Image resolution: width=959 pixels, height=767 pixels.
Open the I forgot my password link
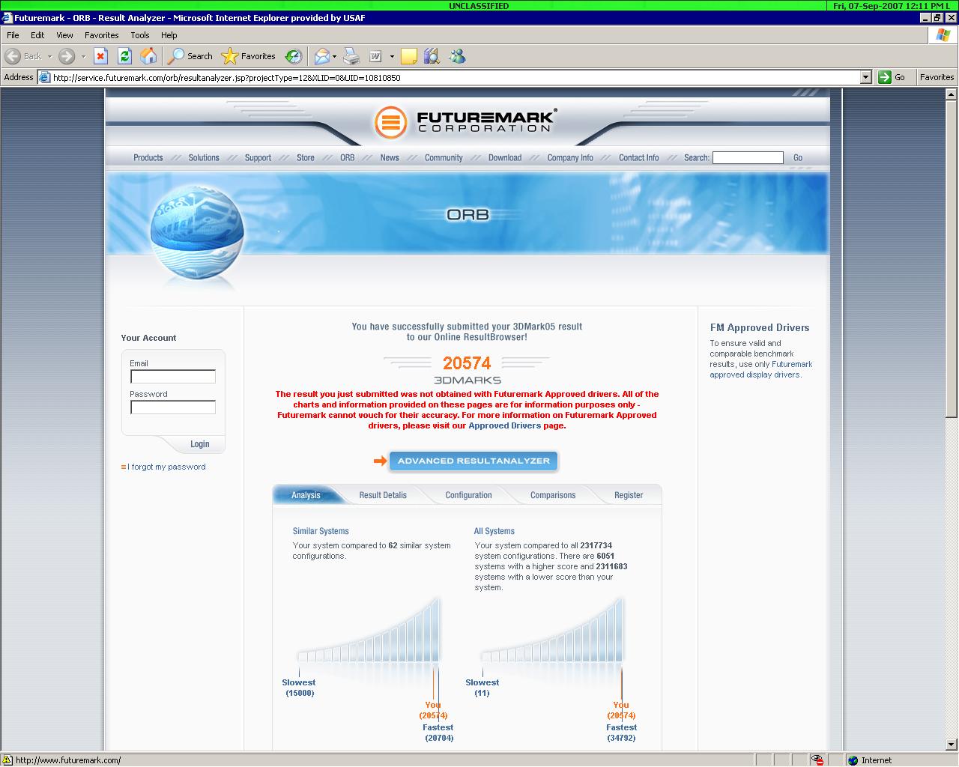166,467
